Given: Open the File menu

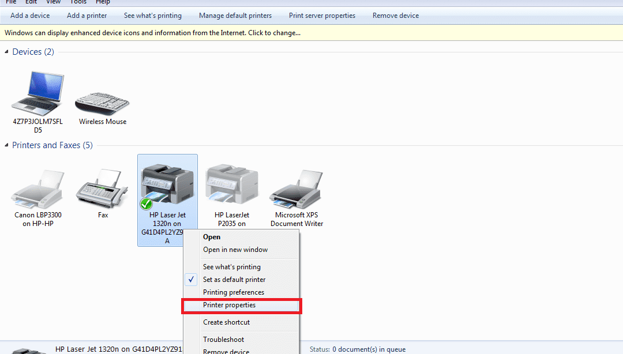Looking at the screenshot, I should pos(11,2).
